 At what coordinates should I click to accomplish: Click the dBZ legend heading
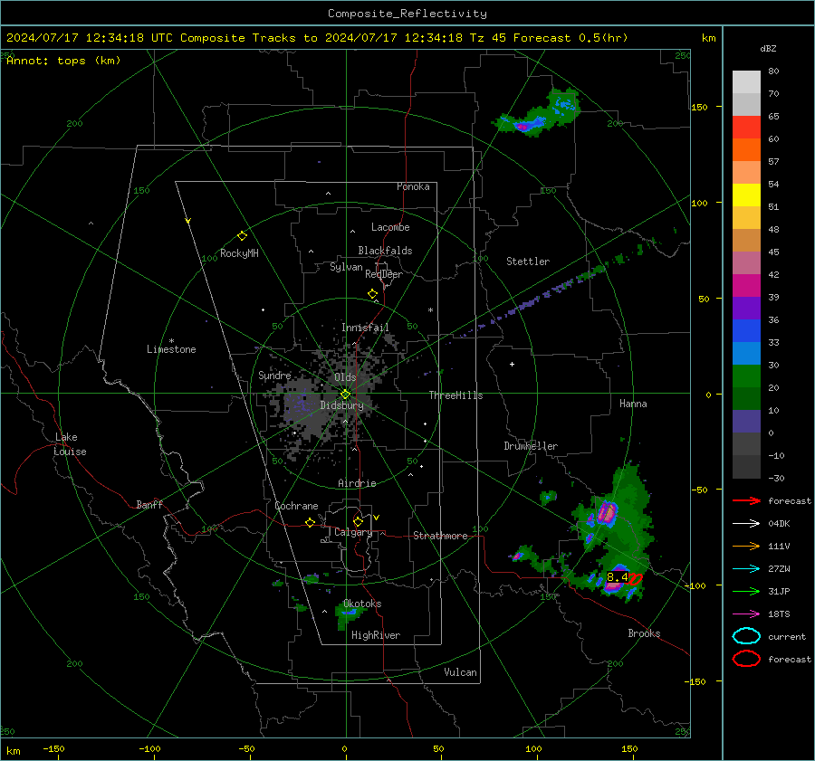coord(768,48)
